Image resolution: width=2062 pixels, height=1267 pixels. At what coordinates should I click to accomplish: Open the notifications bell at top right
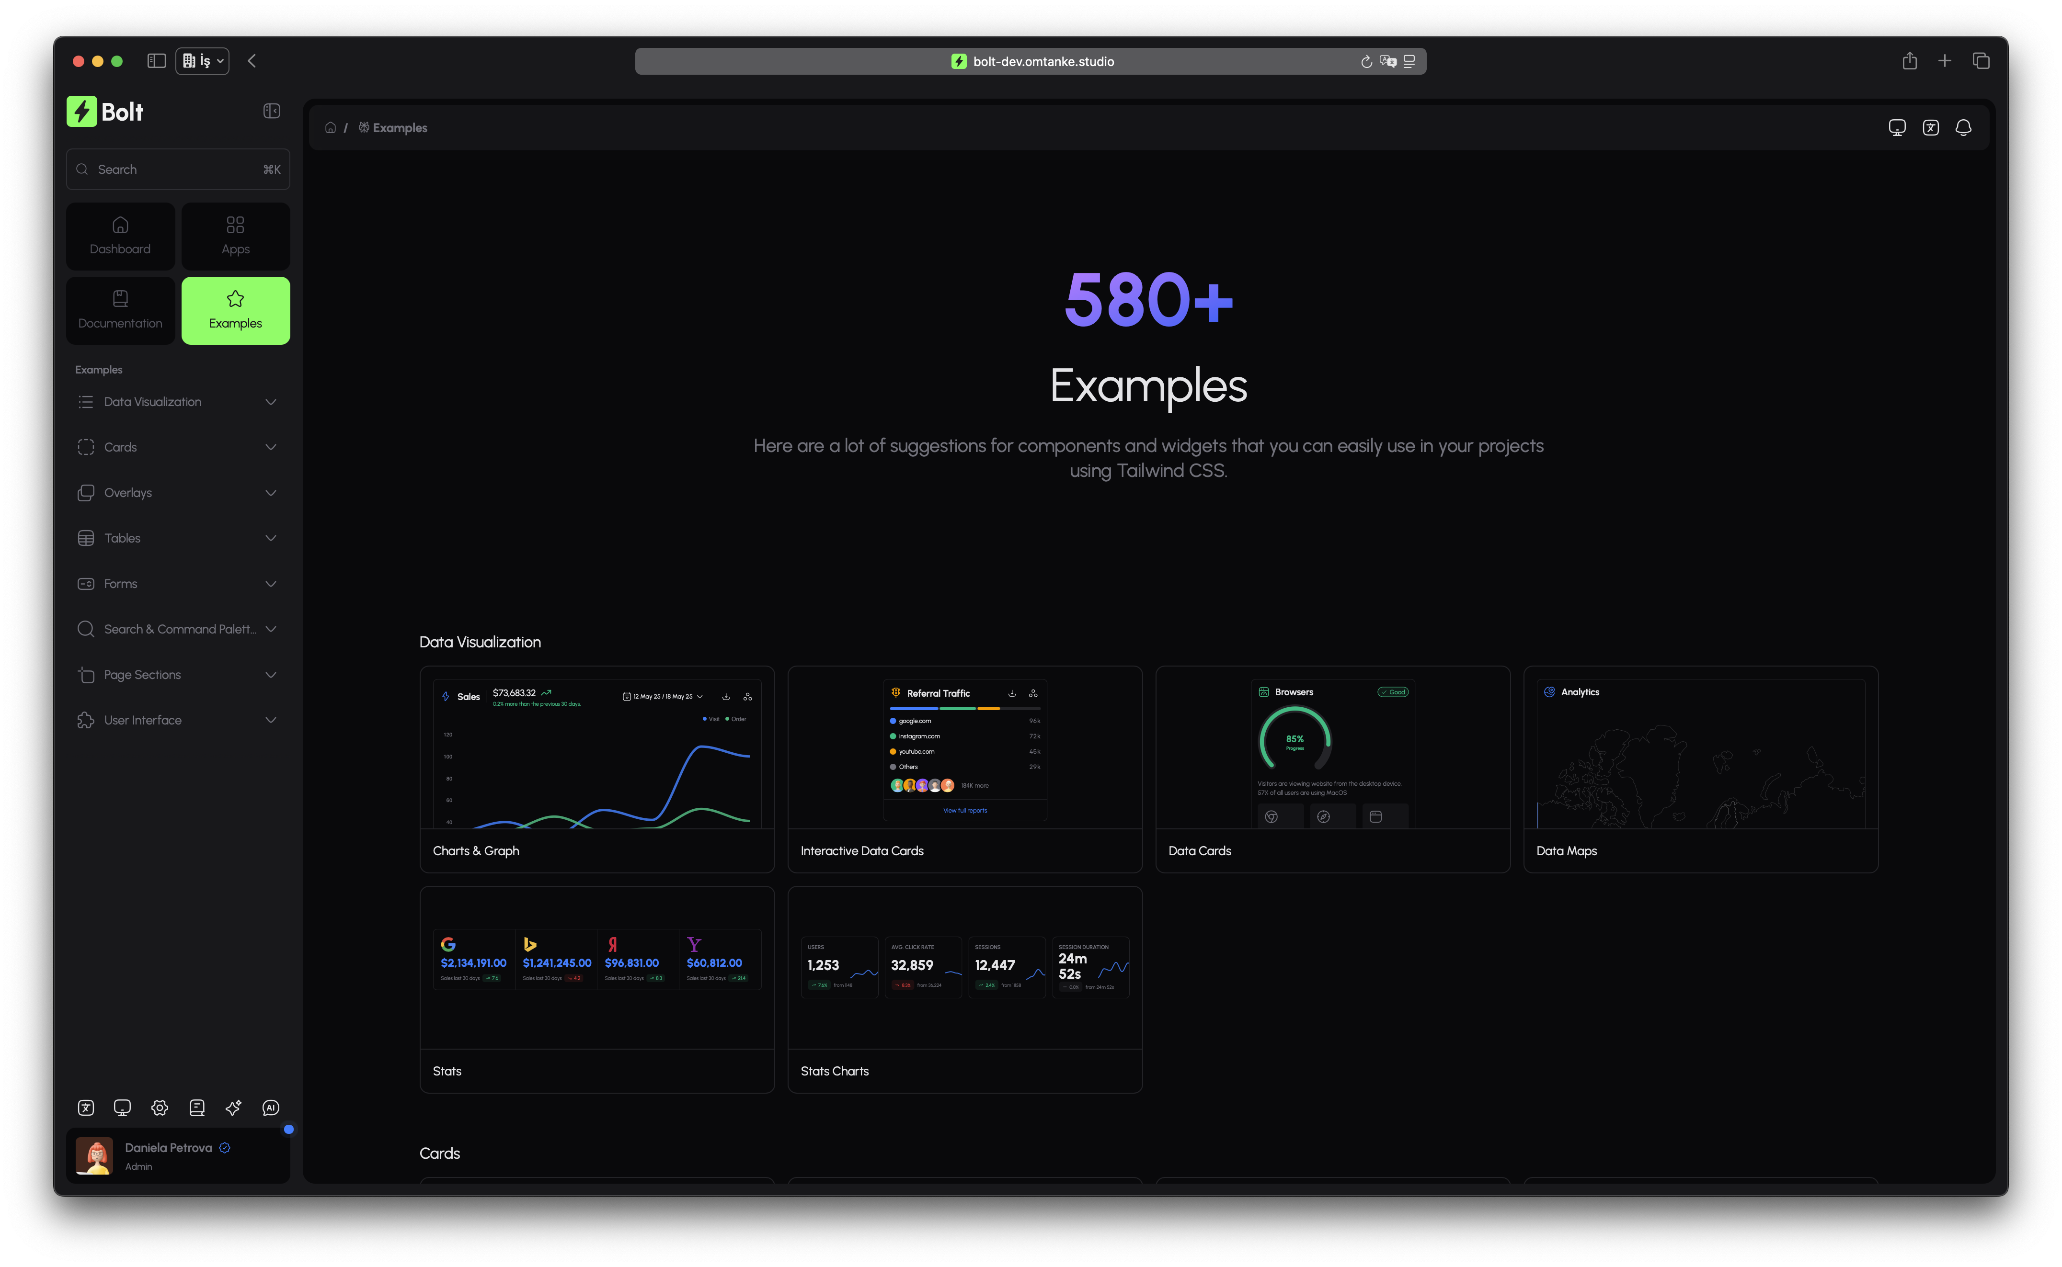pos(1964,127)
